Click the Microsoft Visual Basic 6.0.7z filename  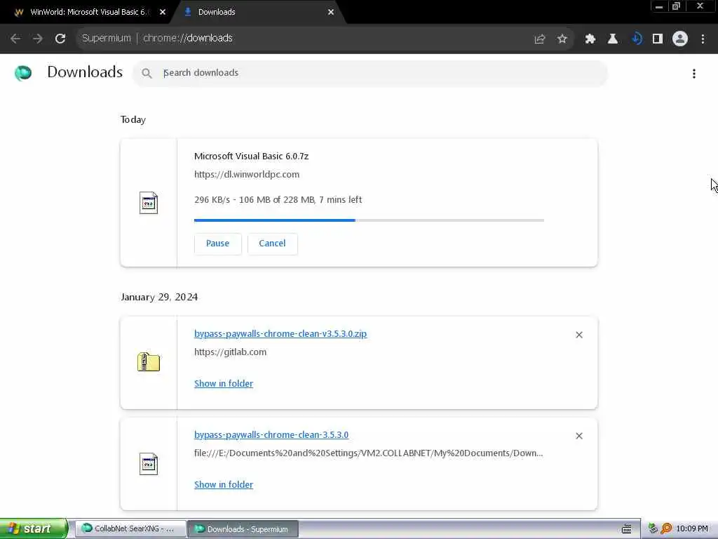click(x=252, y=157)
